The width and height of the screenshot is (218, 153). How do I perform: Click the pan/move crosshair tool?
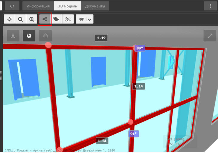click(x=10, y=19)
